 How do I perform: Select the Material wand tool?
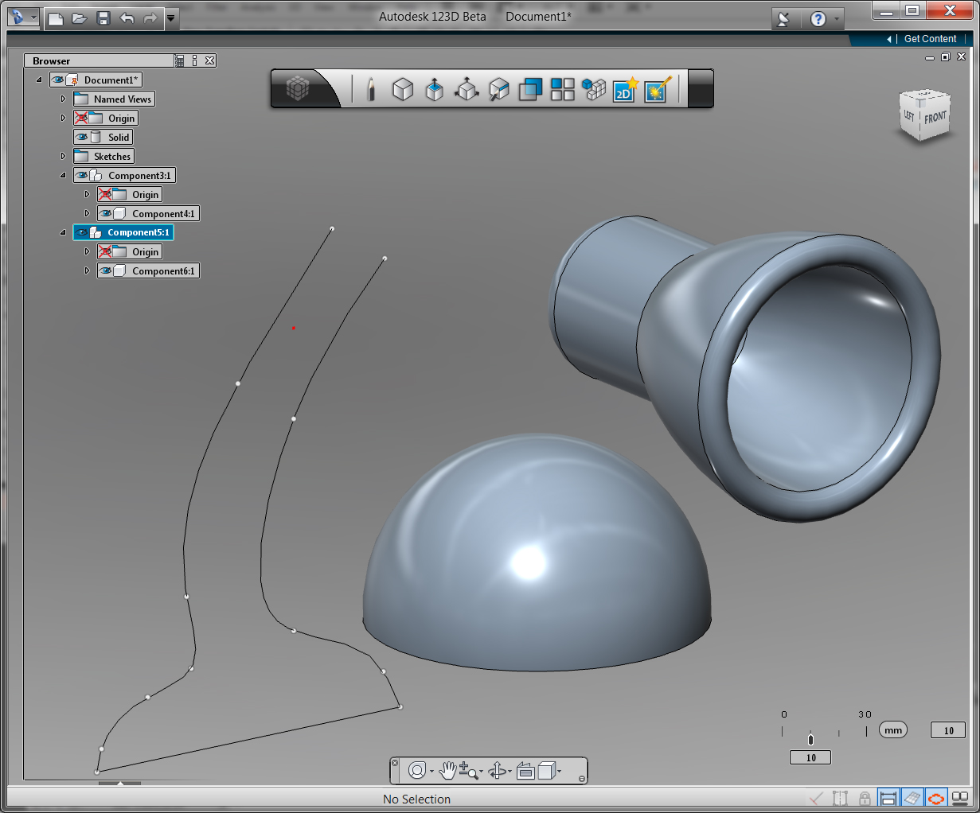656,89
